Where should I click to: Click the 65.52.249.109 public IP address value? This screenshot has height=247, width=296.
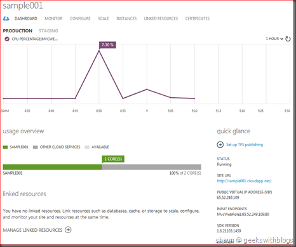coord(228,197)
